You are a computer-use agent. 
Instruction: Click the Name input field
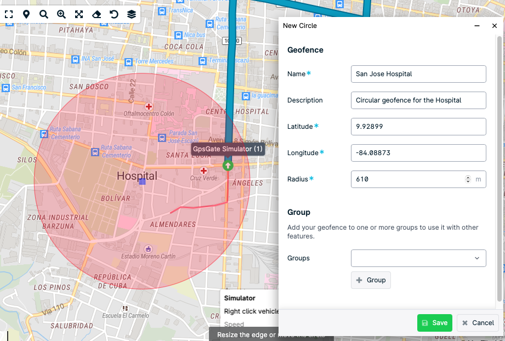tap(418, 74)
